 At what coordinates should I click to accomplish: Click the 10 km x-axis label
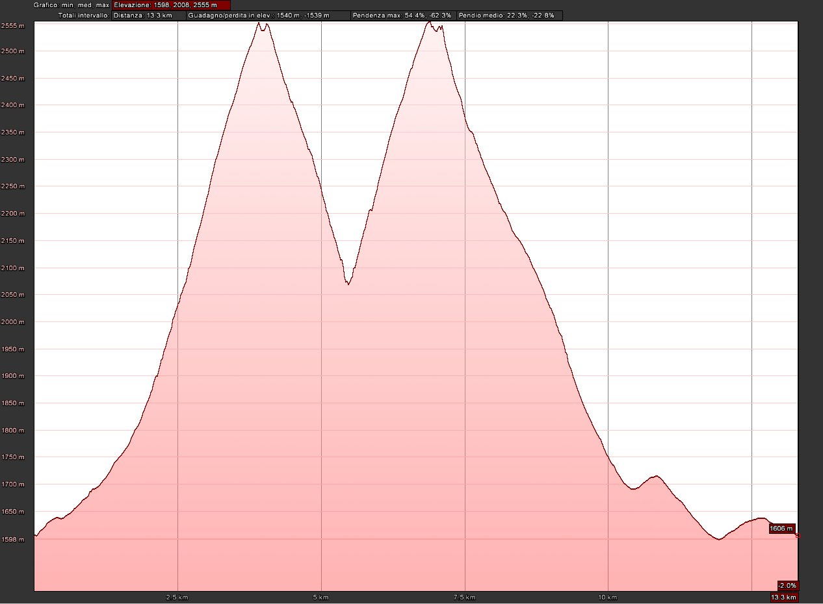(x=608, y=597)
